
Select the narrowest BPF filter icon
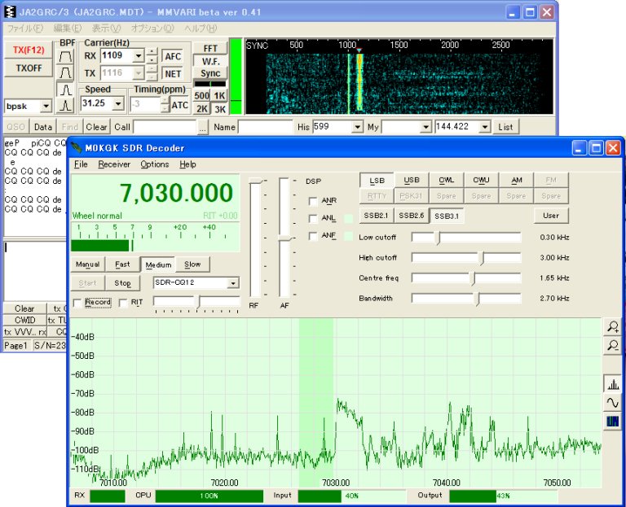65,106
